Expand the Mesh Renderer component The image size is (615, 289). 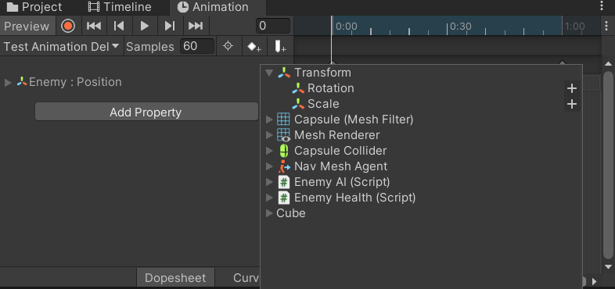pyautogui.click(x=269, y=135)
